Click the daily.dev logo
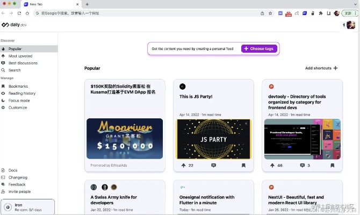The image size is (360, 215). 14,25
